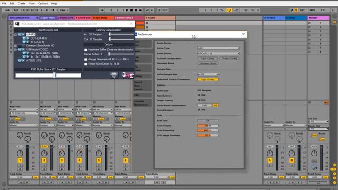338x190 pixels.
Task: Open the Audio Device dropdown in Preferences
Action: coord(218,53)
